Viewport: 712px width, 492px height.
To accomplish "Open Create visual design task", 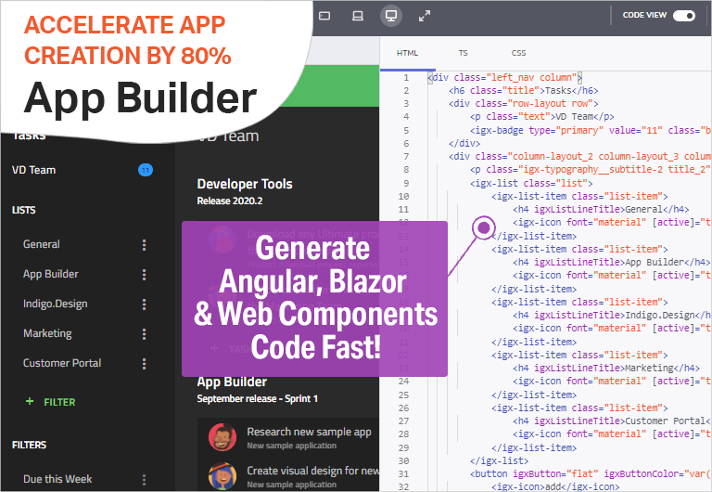I will tap(312, 471).
